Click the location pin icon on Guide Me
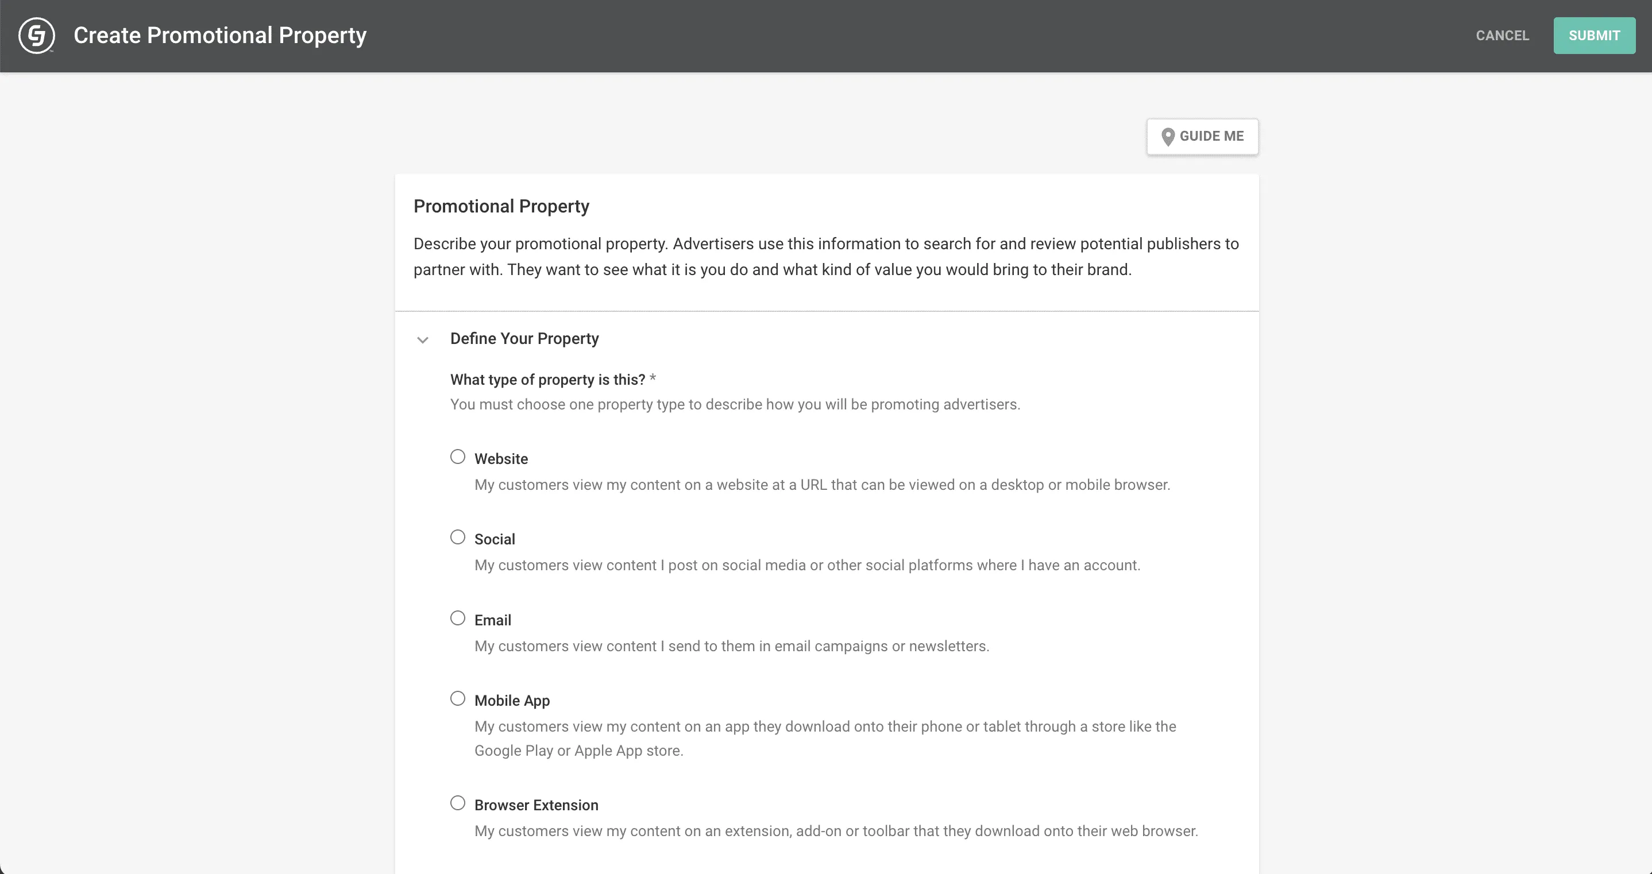The image size is (1652, 874). coord(1168,137)
